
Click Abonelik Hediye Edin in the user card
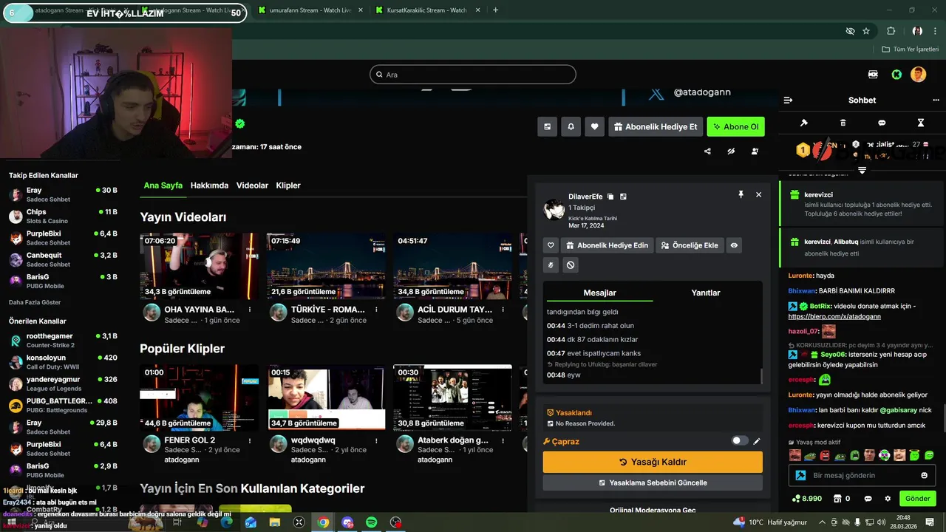click(607, 245)
